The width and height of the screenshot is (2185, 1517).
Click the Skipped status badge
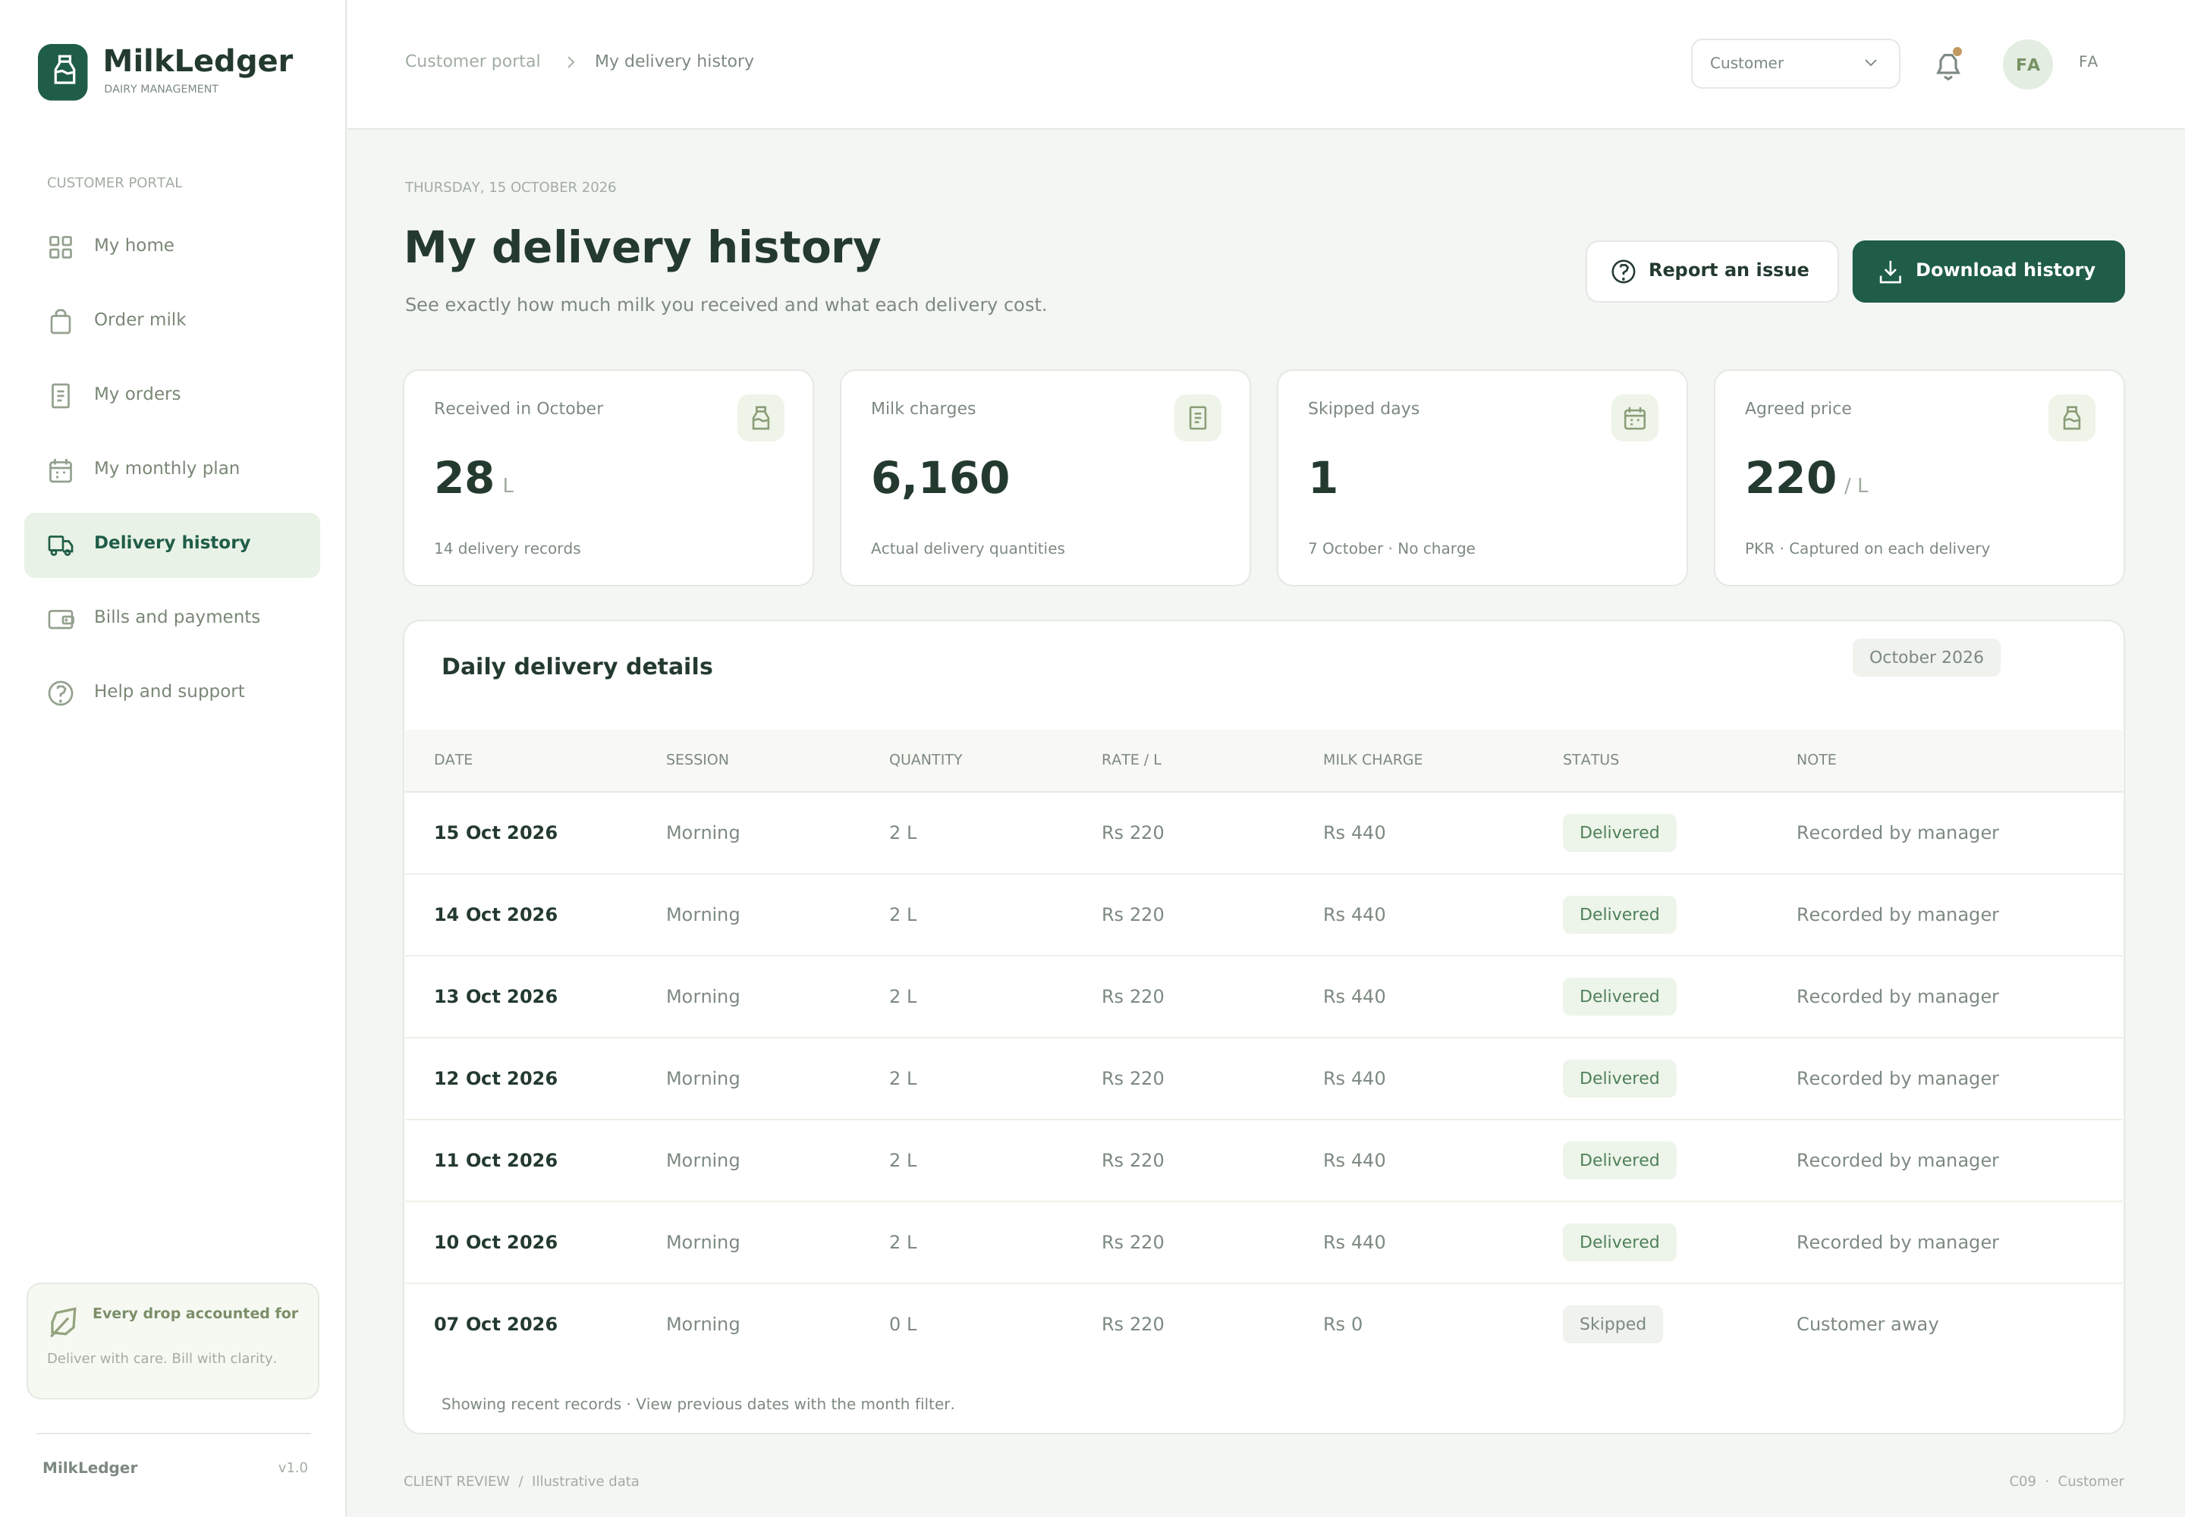1611,1324
